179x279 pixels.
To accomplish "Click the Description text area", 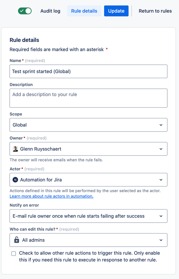I will click(x=88, y=98).
